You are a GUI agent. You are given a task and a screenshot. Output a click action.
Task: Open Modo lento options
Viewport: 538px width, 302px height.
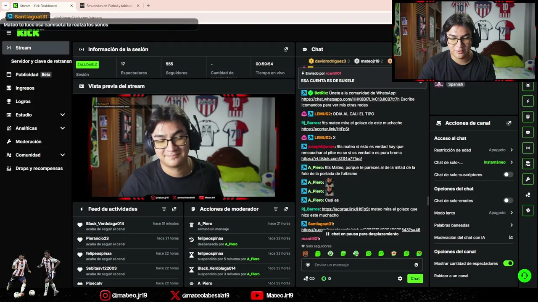coord(474,213)
